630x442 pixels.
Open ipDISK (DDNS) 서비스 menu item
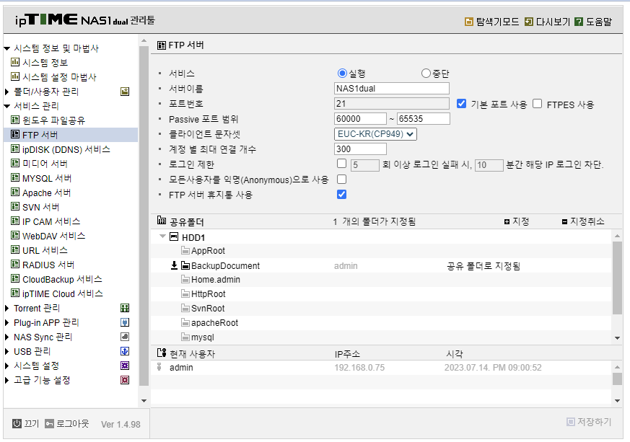[66, 149]
